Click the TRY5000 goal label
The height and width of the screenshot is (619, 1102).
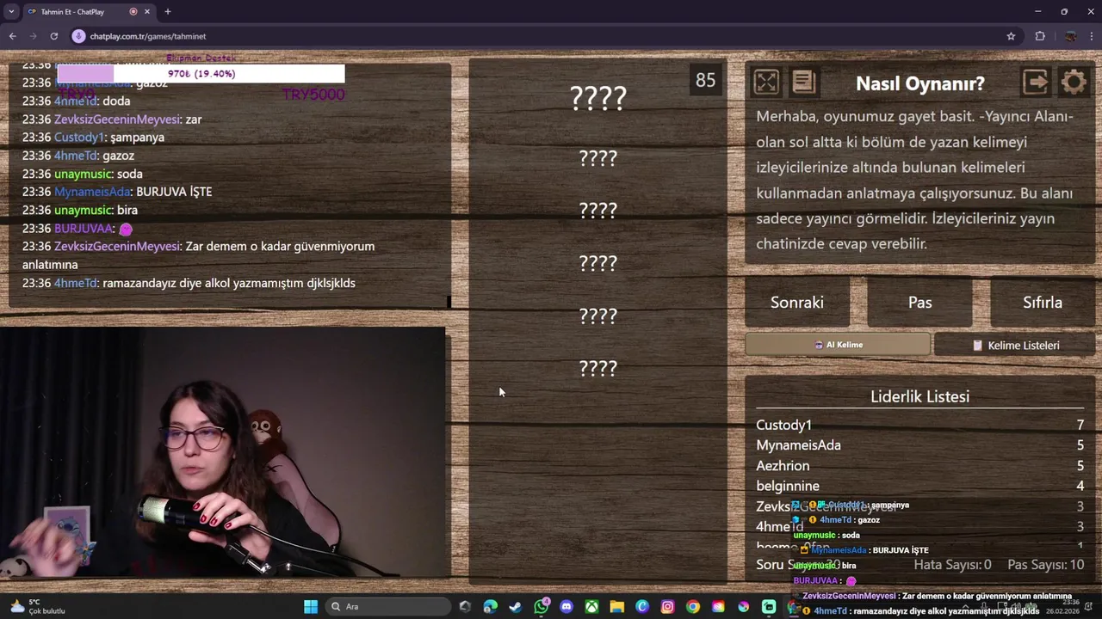pyautogui.click(x=313, y=95)
